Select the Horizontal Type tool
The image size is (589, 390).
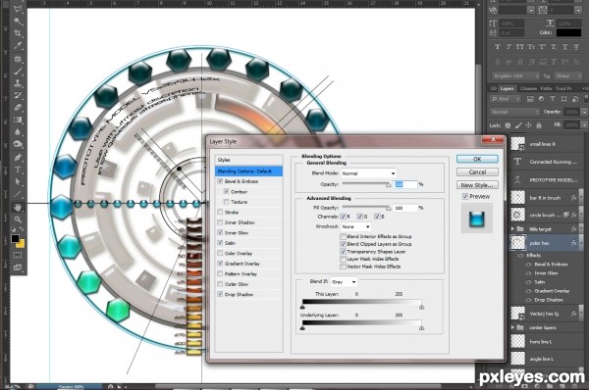18,170
